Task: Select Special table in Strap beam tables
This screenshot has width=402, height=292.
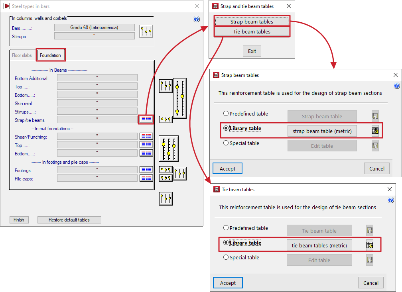Action: [226, 143]
